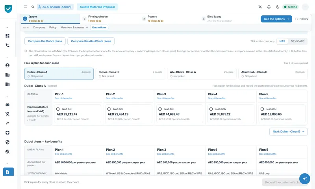Click the AED 93,211.47 premium text
This screenshot has height=189, width=315.
point(67,114)
